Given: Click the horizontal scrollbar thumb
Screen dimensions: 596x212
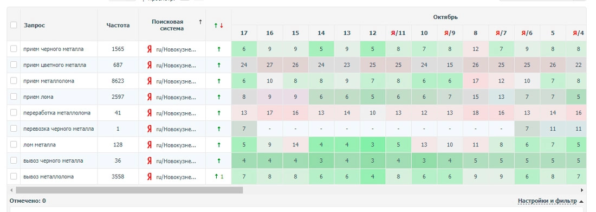Looking at the screenshot, I should [129, 190].
